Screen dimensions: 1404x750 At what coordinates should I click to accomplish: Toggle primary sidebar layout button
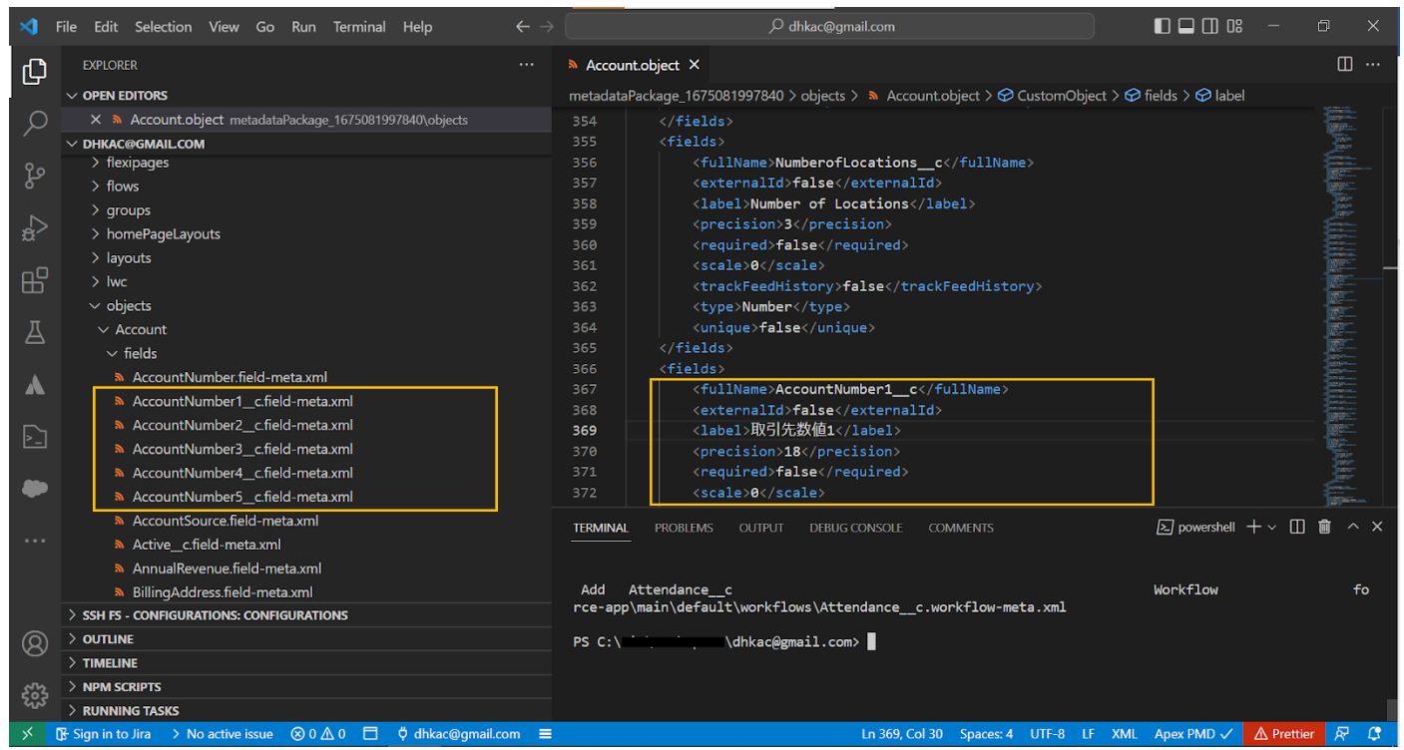(1163, 27)
